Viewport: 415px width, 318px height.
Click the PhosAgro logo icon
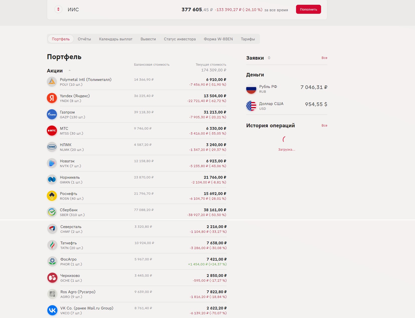(x=52, y=261)
